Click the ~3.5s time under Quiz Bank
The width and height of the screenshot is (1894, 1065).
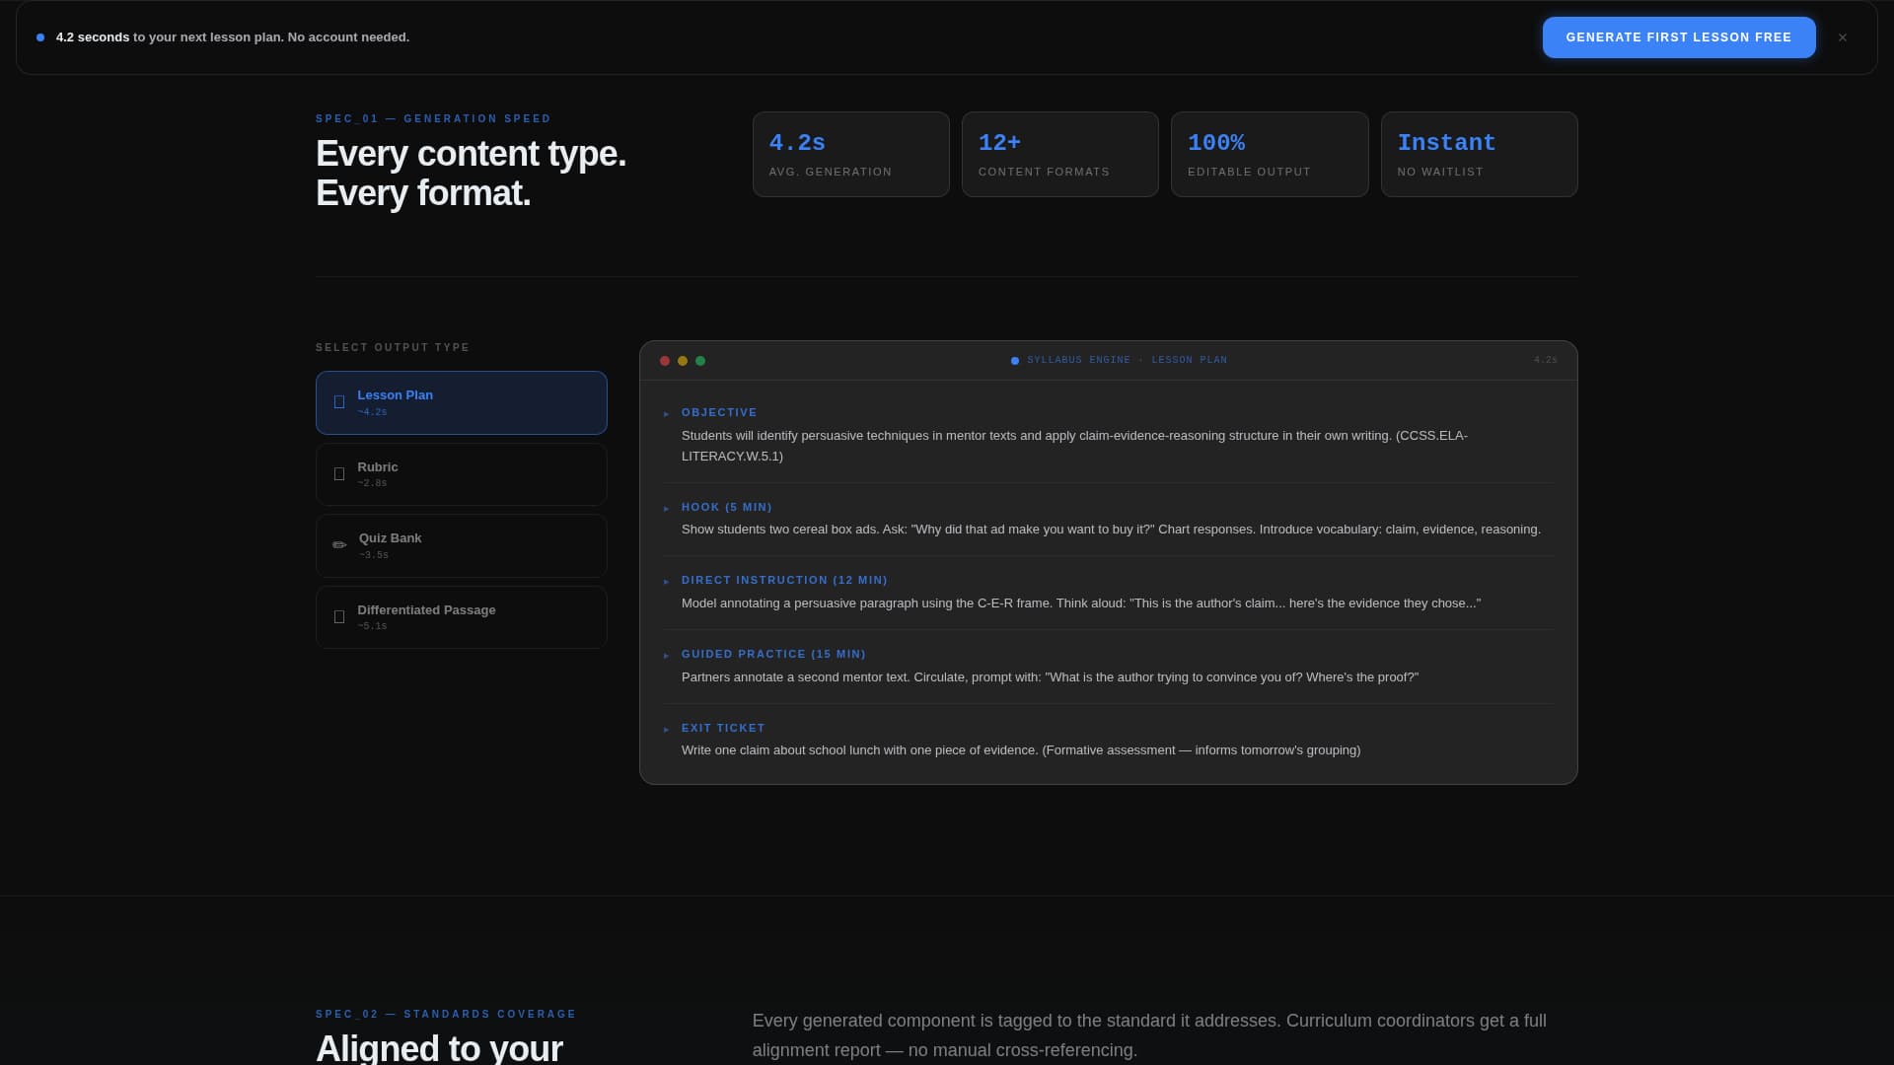pos(374,556)
